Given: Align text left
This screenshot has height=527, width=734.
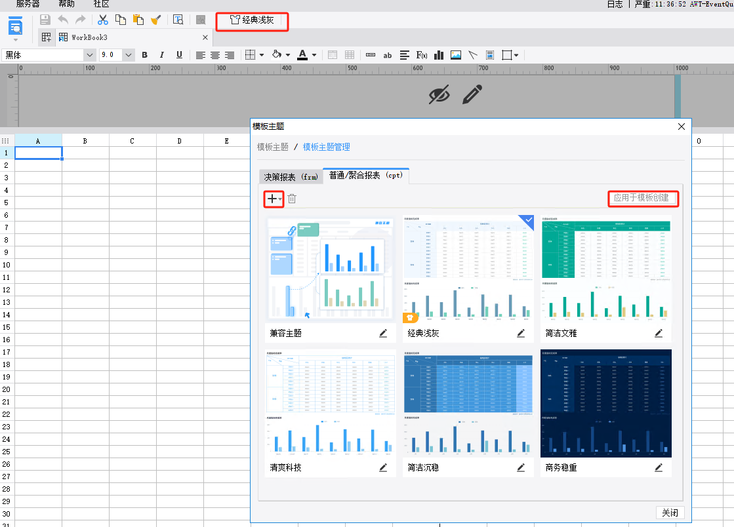Looking at the screenshot, I should [200, 55].
